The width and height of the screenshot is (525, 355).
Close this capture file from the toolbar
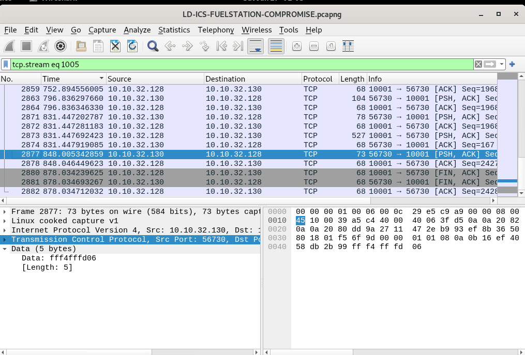[x=115, y=47]
